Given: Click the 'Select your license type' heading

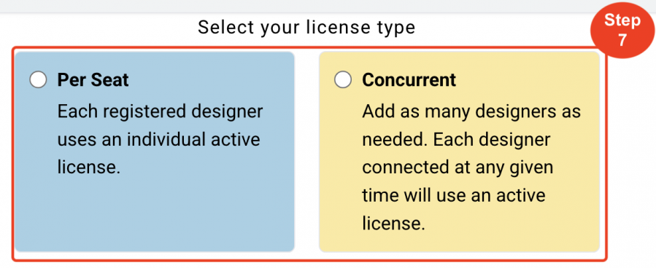Looking at the screenshot, I should point(306,28).
